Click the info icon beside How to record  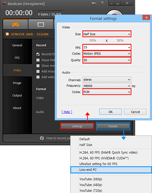tap(42, 138)
